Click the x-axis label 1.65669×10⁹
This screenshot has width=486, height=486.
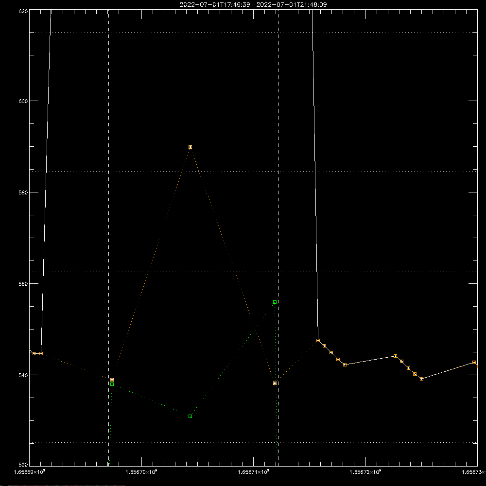(x=30, y=472)
